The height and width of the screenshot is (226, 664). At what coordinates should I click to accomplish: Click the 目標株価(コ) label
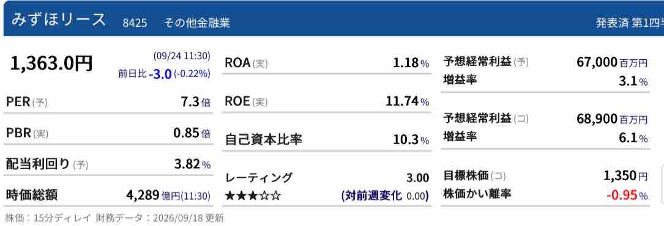point(474,175)
